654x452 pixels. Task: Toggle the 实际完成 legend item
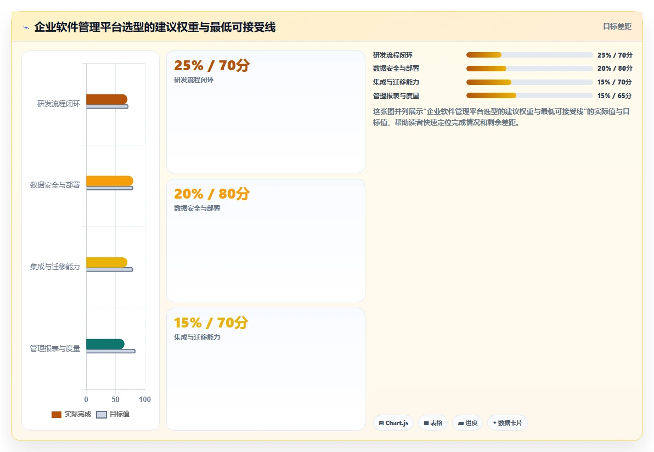[x=71, y=414]
